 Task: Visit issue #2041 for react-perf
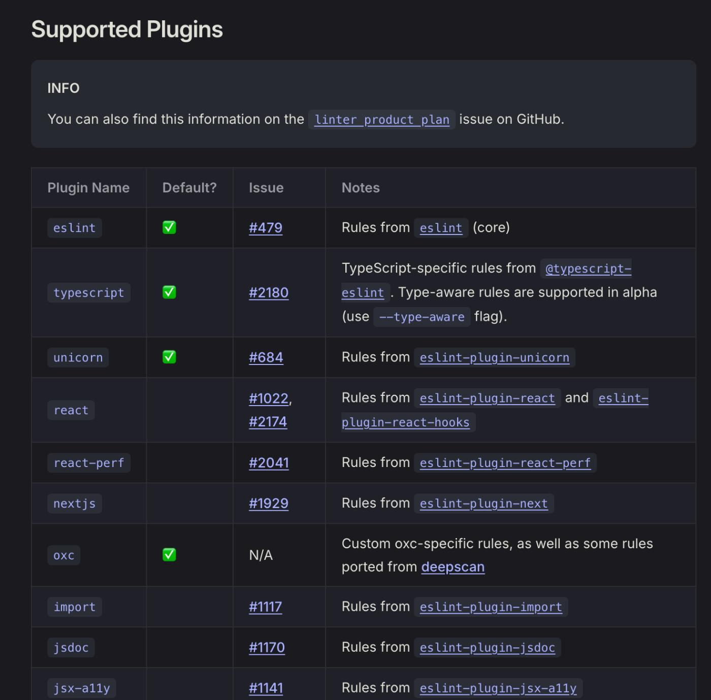pyautogui.click(x=269, y=463)
